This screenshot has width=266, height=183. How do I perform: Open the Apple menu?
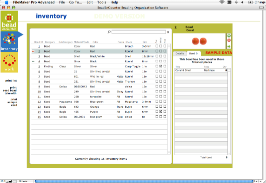(x=7, y=2)
